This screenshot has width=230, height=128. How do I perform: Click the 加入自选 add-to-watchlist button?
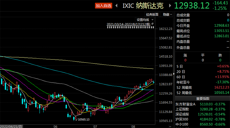click(103, 6)
